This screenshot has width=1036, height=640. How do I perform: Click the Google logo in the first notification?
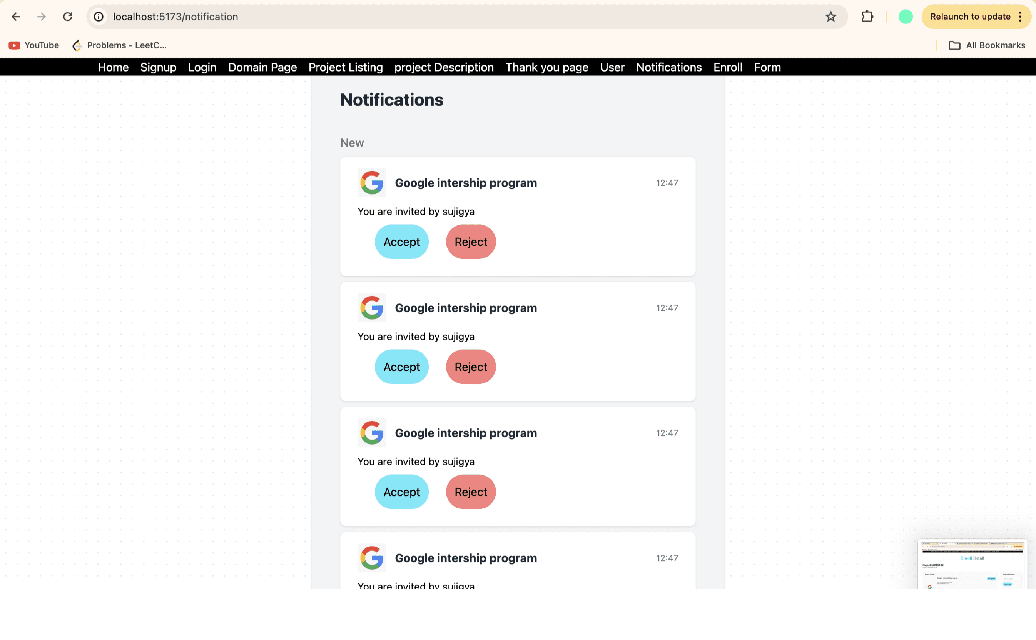coord(371,183)
